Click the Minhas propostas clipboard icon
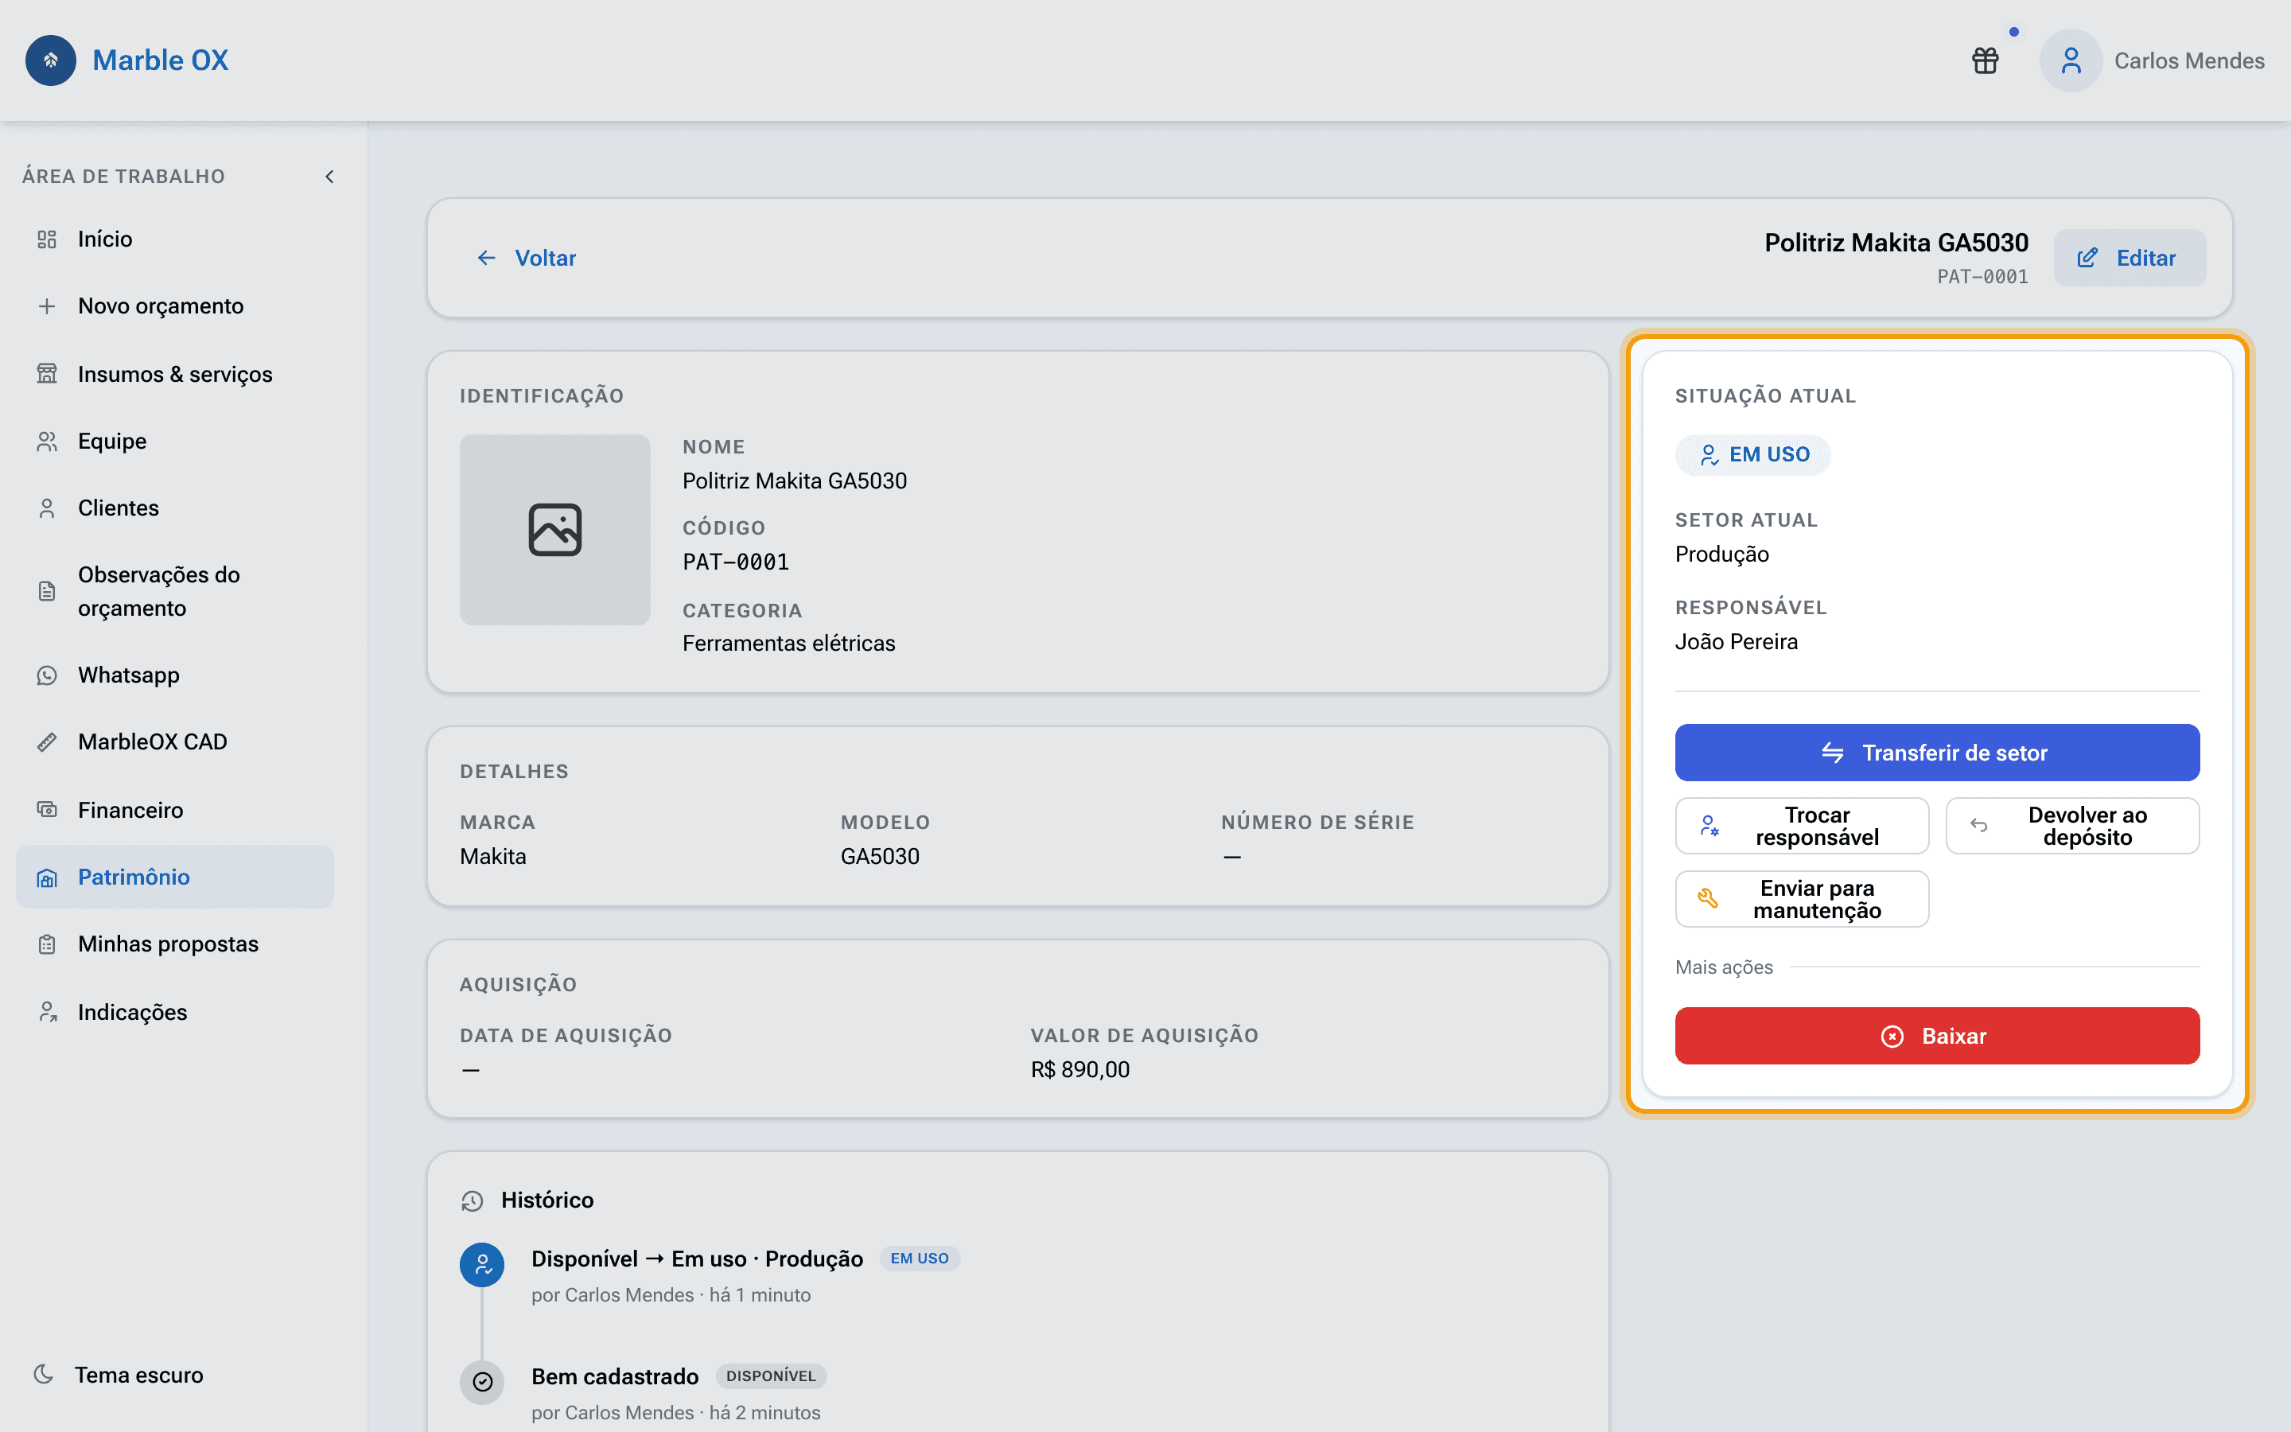This screenshot has height=1432, width=2291. [x=46, y=944]
